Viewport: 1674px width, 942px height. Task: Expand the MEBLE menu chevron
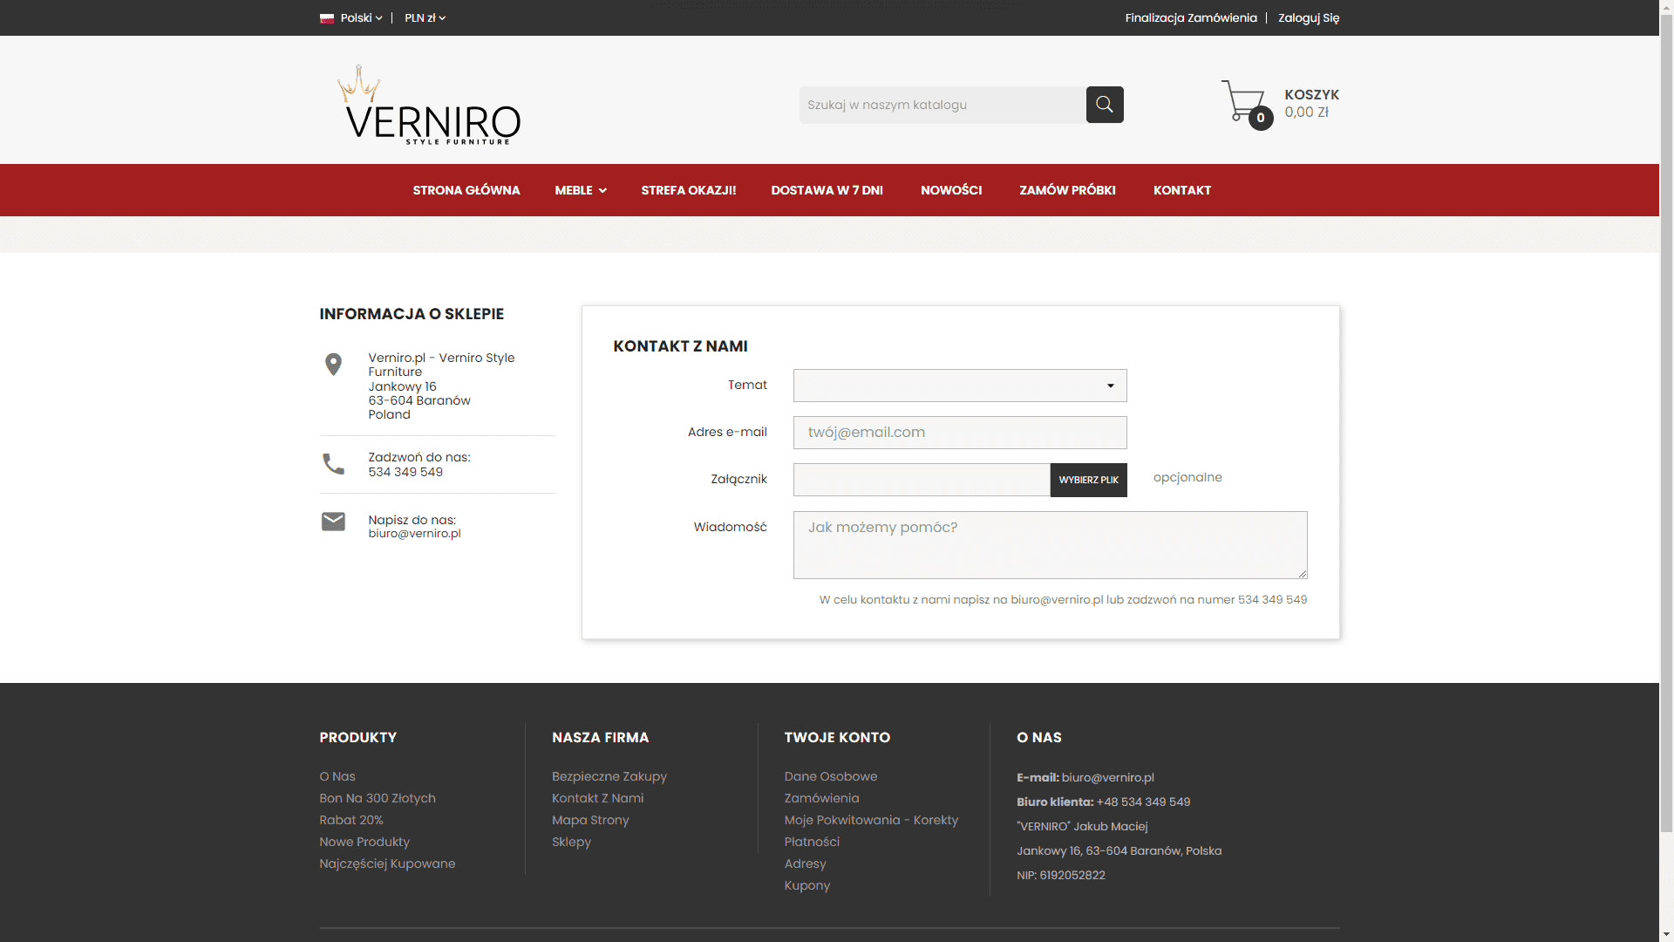coord(602,190)
